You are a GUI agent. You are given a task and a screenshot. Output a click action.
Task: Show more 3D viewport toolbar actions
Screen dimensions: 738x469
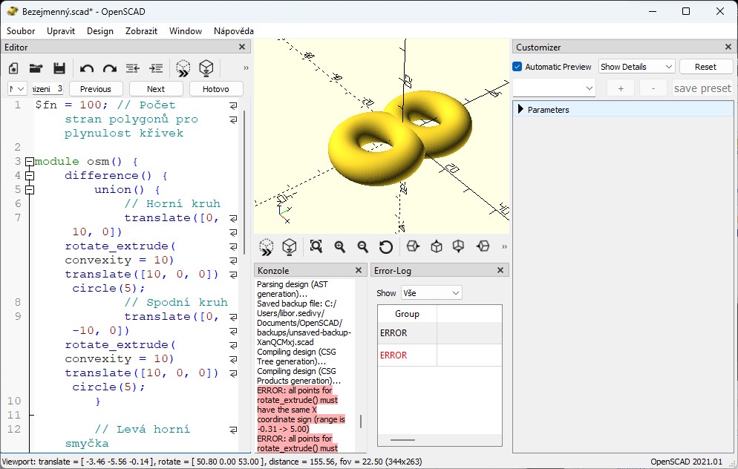click(504, 246)
